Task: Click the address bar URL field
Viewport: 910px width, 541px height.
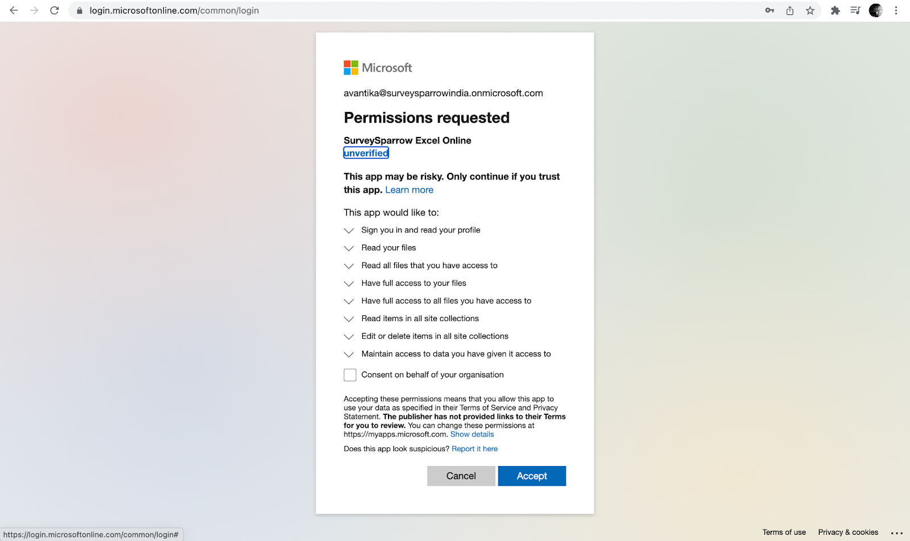Action: coord(398,10)
